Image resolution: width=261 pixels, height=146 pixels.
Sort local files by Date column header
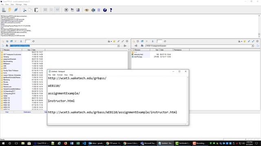[x=38, y=50]
